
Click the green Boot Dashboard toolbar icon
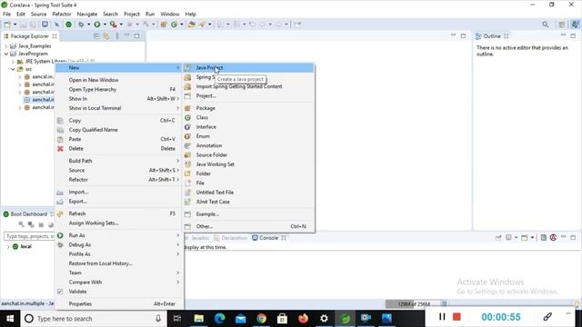(x=69, y=25)
